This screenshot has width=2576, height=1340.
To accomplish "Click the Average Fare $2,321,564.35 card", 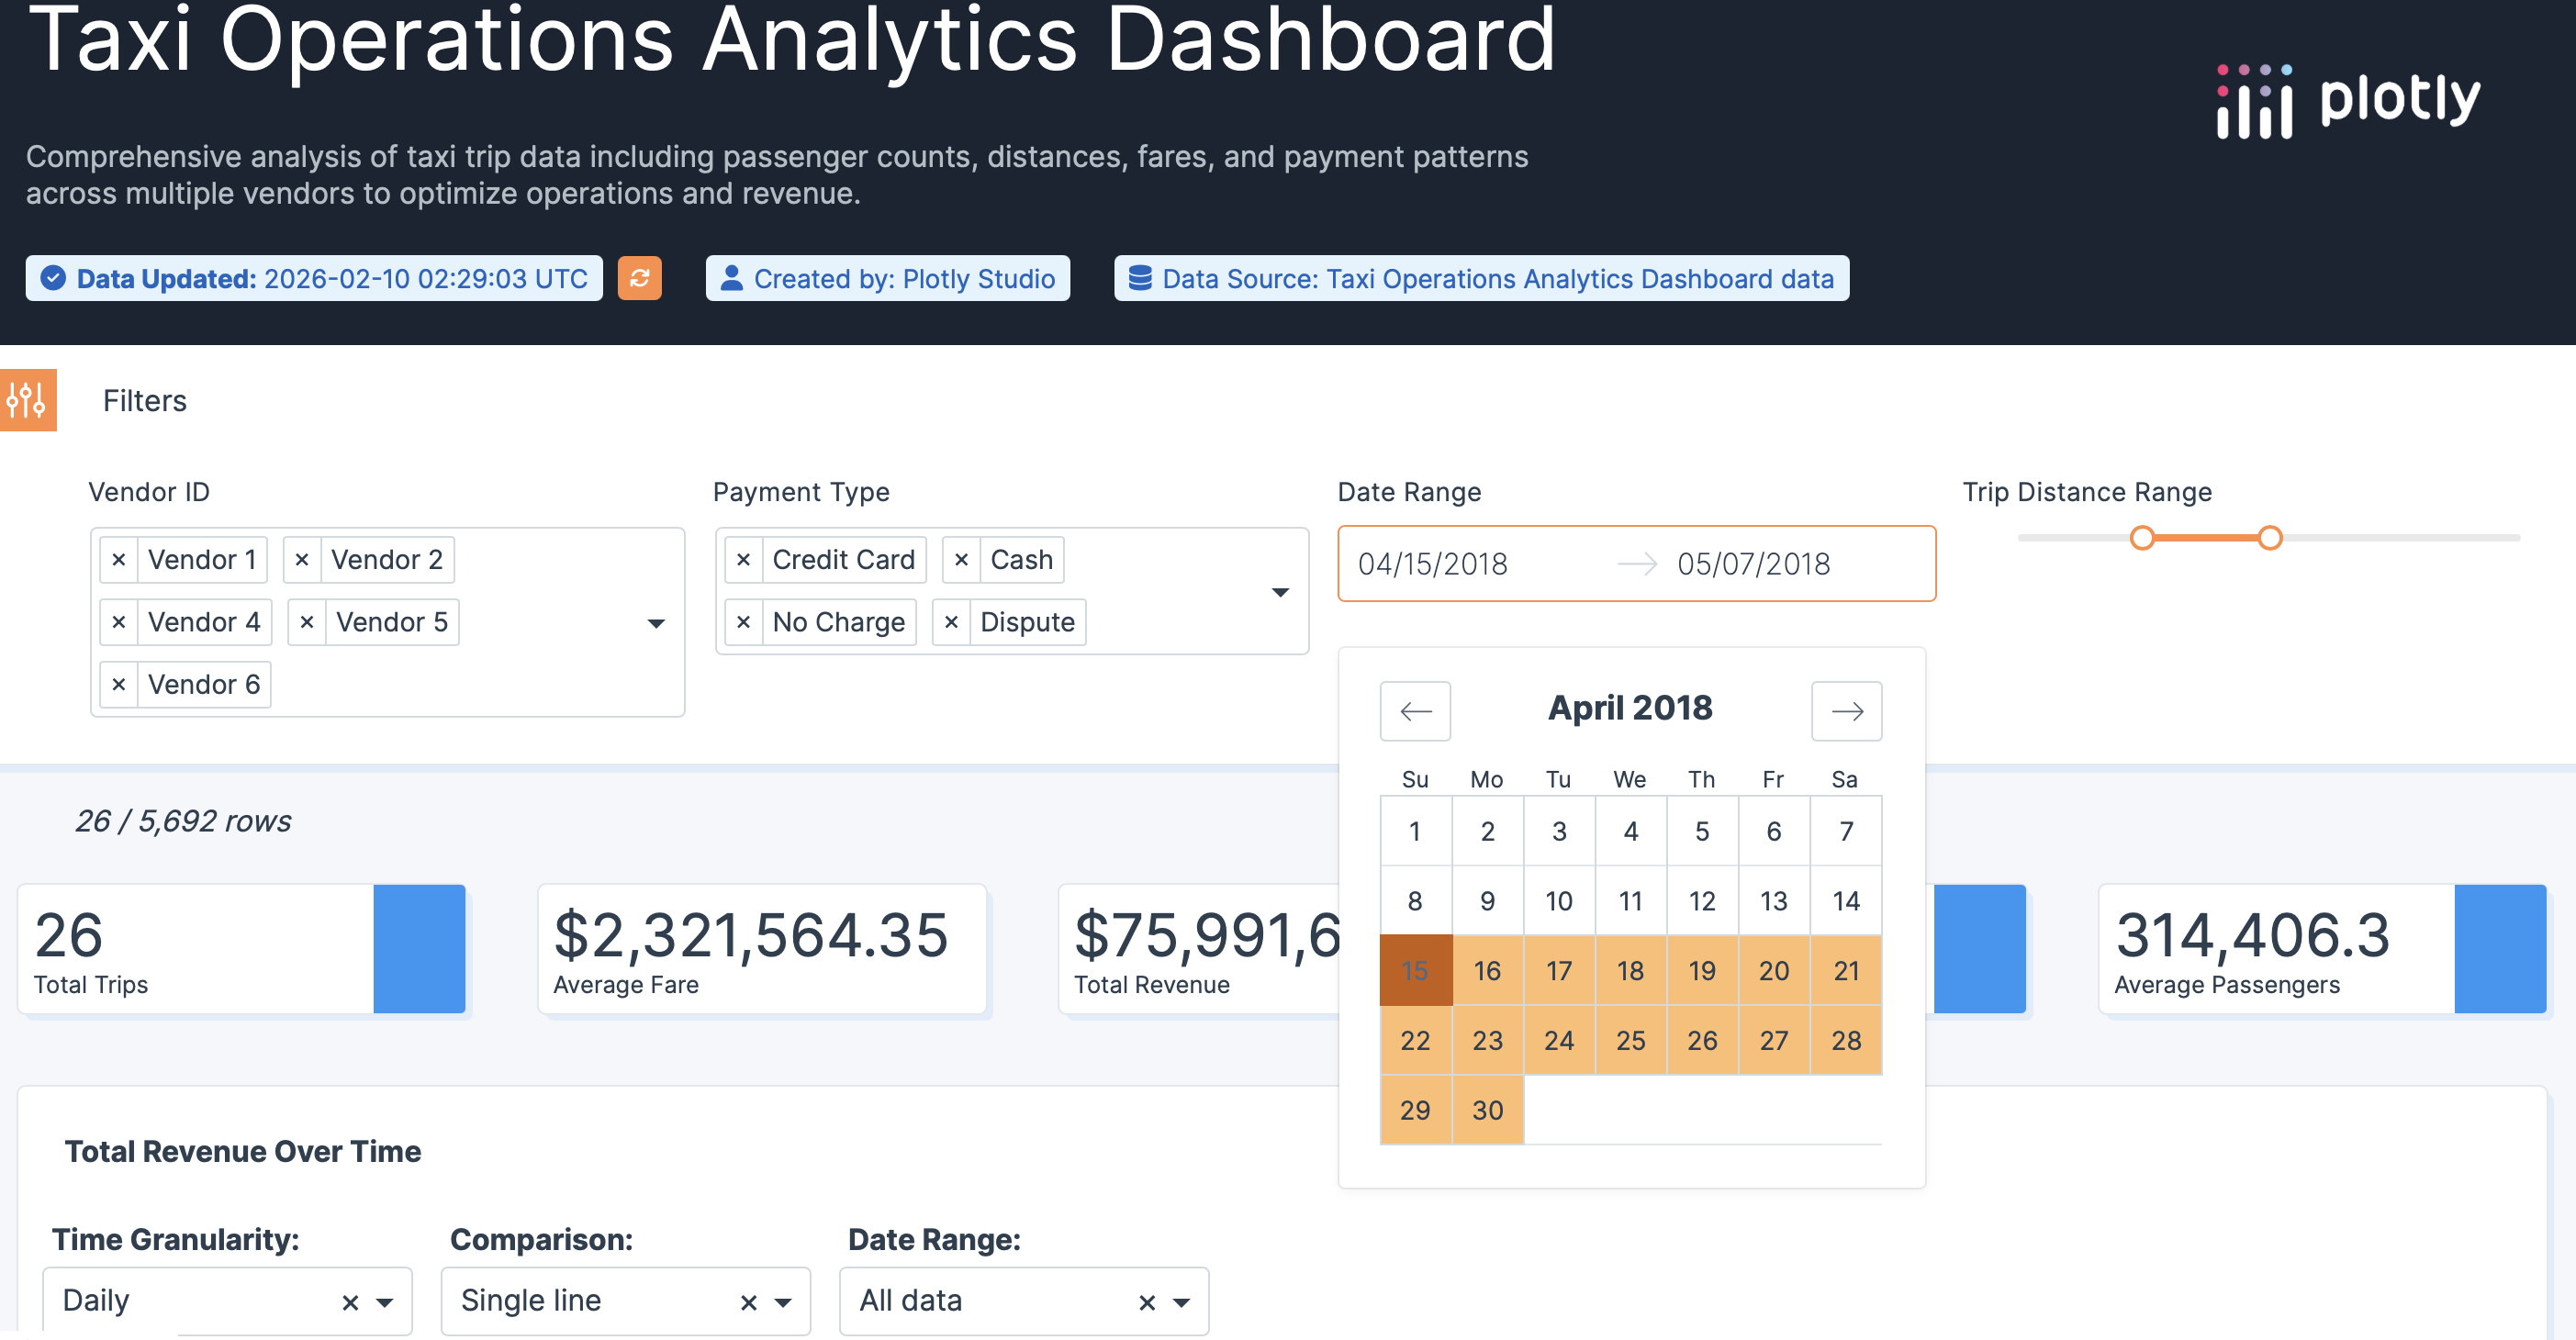I will point(762,949).
